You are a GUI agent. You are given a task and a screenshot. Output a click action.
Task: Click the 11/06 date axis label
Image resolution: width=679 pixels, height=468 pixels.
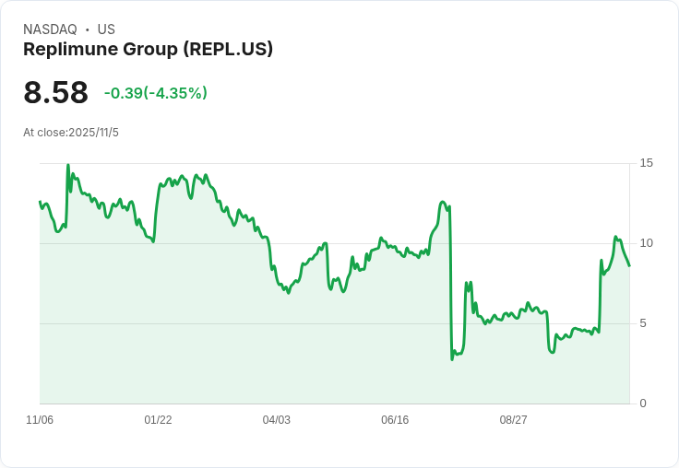40,420
